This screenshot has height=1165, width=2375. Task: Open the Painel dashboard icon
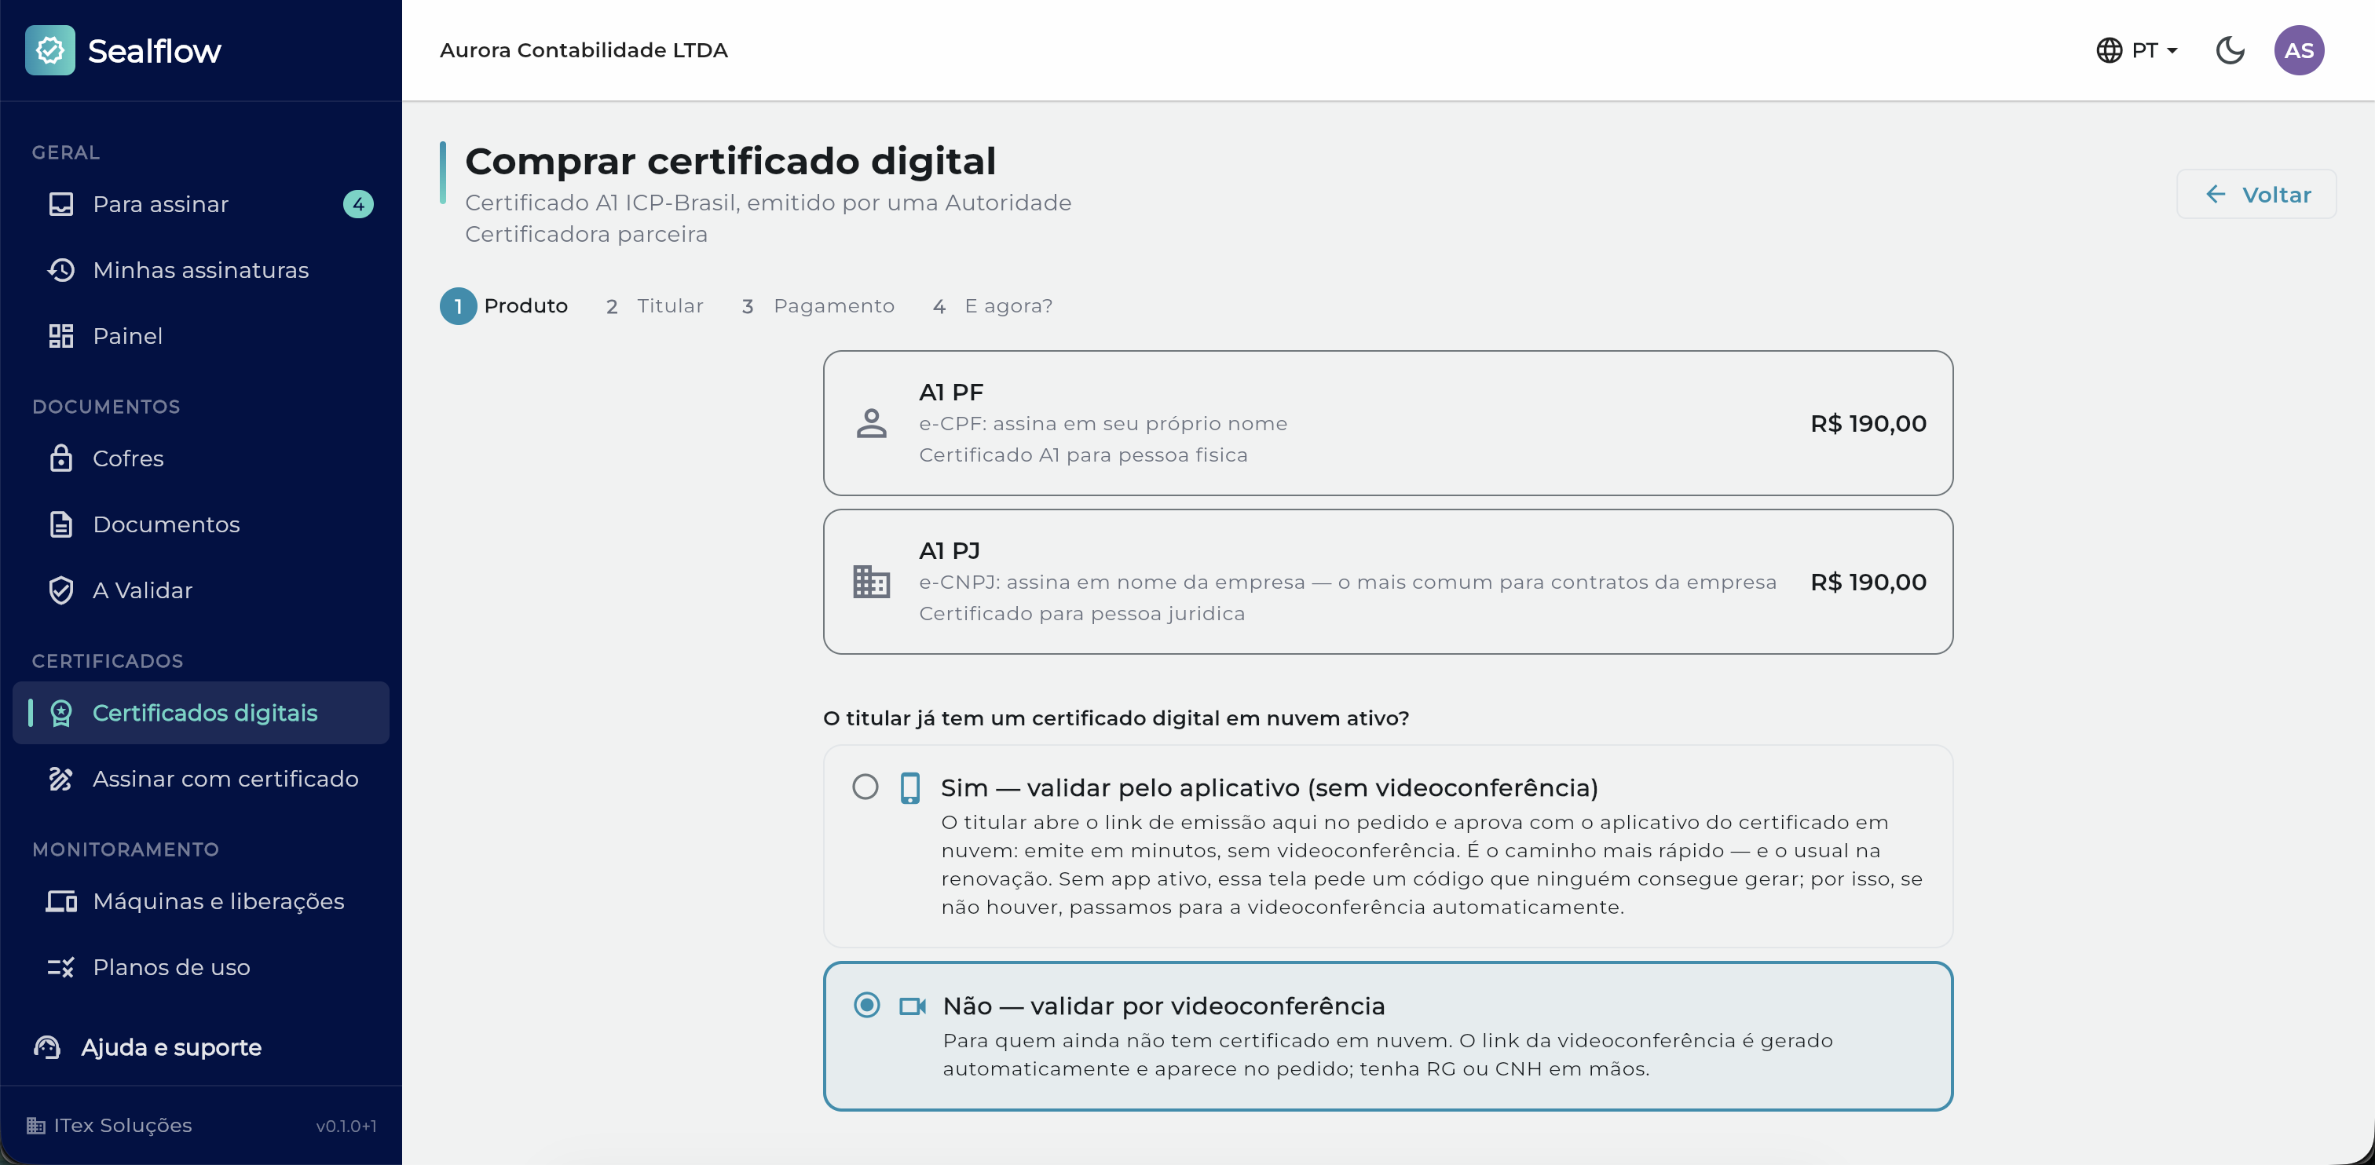tap(60, 335)
